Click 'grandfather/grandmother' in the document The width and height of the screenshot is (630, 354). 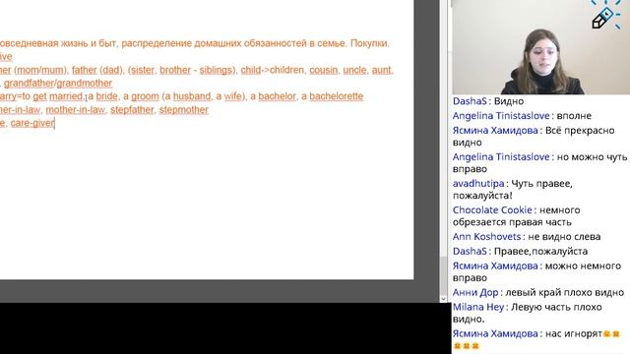pyautogui.click(x=58, y=83)
